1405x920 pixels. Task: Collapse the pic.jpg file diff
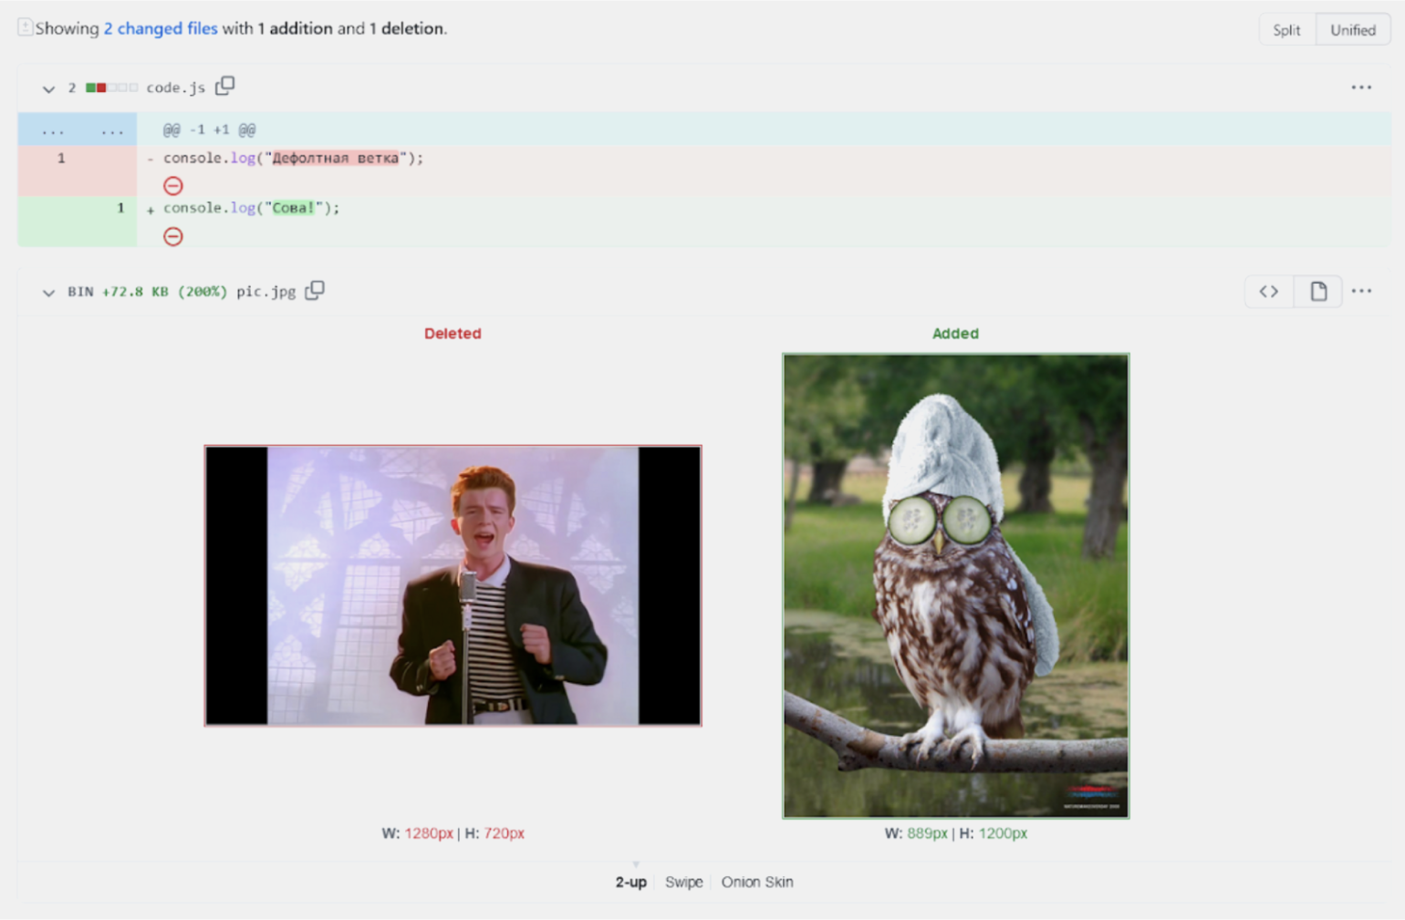(x=48, y=293)
